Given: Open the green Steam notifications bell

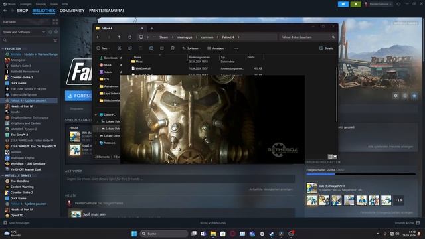Looking at the screenshot, I should [x=356, y=4].
